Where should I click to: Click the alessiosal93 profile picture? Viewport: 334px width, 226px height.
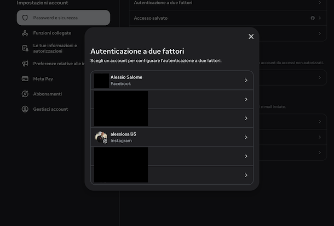pyautogui.click(x=101, y=137)
